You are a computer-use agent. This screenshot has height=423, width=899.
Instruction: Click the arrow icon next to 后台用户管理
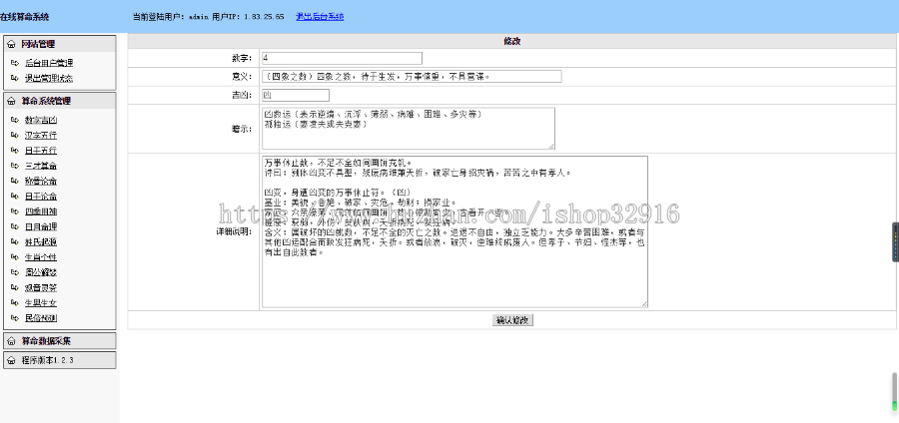[x=14, y=63]
